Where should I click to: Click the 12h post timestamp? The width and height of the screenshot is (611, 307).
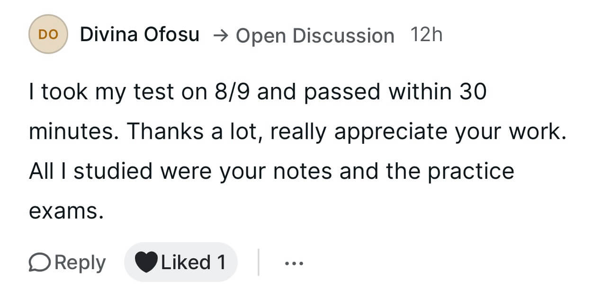[x=426, y=35]
